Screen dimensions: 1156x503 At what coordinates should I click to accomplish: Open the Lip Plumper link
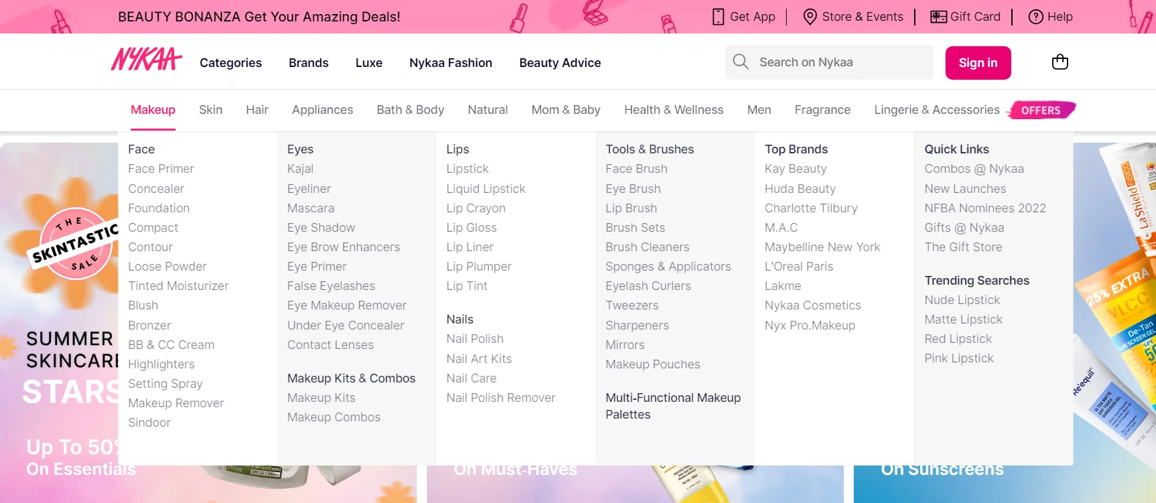(x=479, y=267)
